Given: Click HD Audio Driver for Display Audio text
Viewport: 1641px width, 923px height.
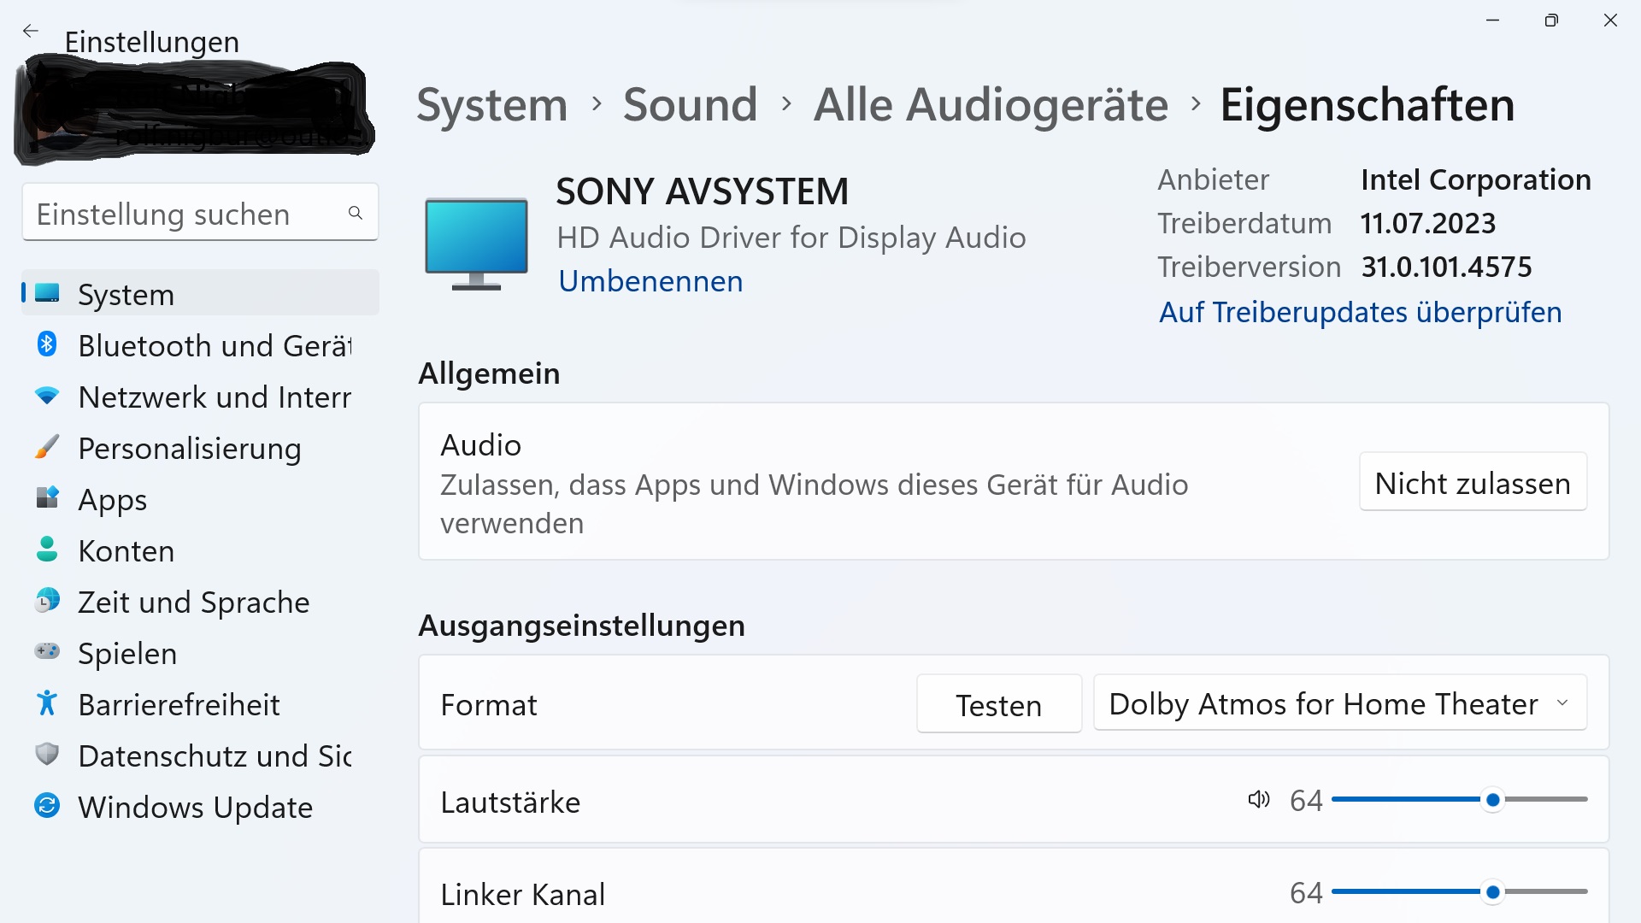Looking at the screenshot, I should coord(791,238).
